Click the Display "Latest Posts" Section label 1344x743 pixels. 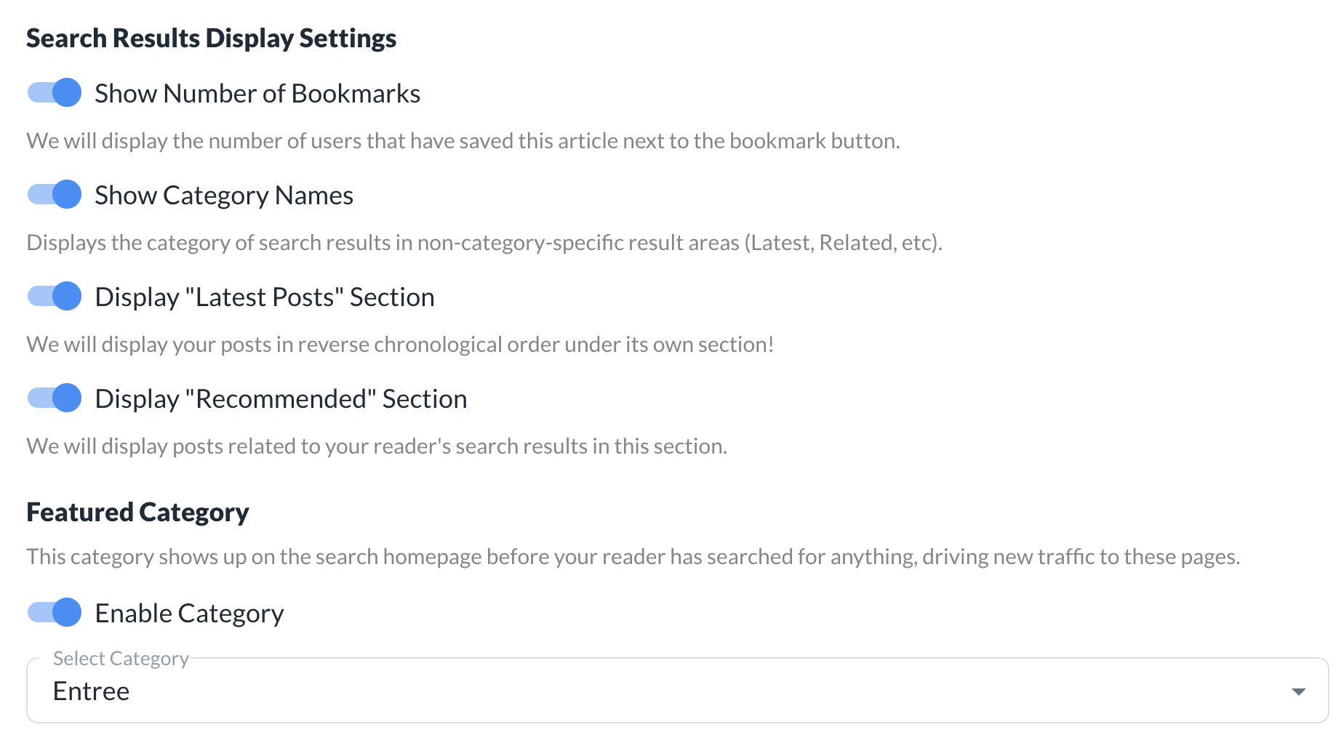pos(265,297)
